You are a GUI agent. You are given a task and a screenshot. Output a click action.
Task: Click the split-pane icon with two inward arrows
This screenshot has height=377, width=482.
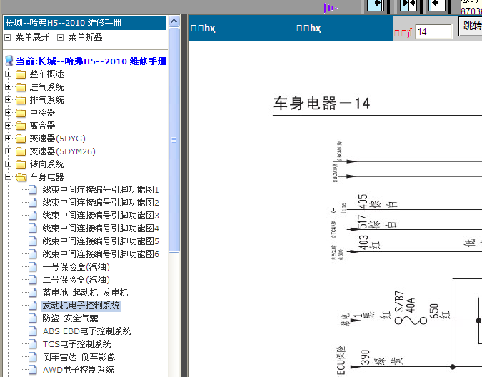point(408,5)
